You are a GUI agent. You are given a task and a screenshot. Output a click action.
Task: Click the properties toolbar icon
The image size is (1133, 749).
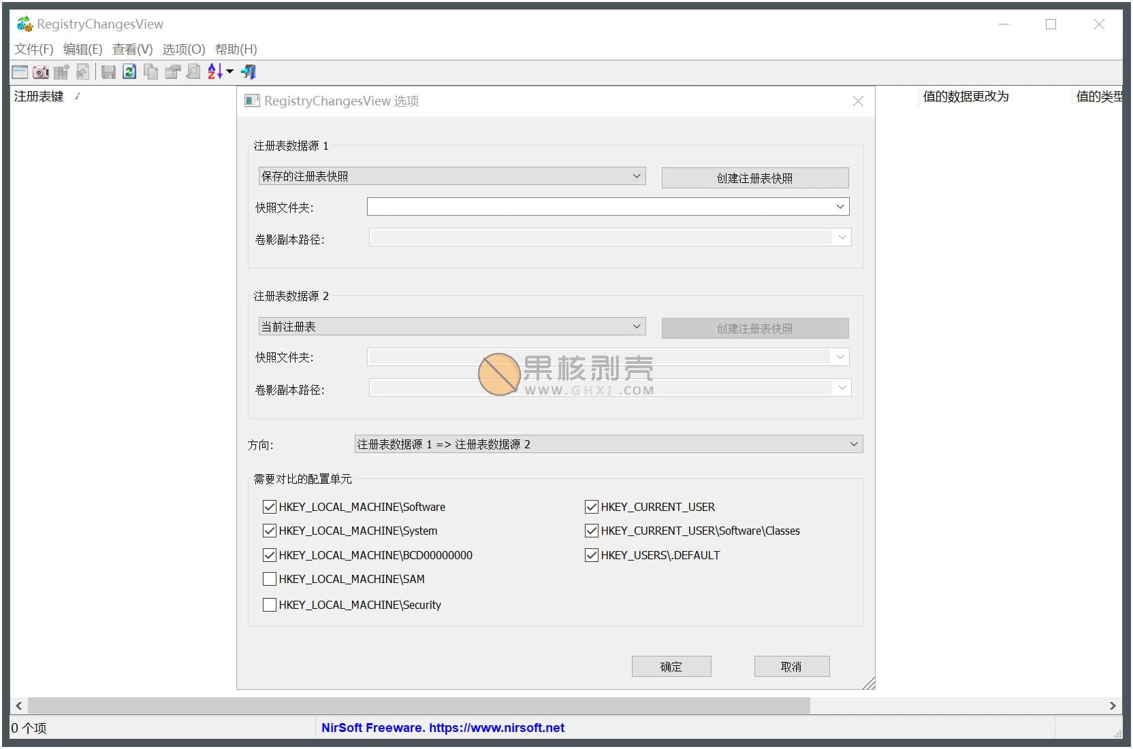pyautogui.click(x=172, y=71)
